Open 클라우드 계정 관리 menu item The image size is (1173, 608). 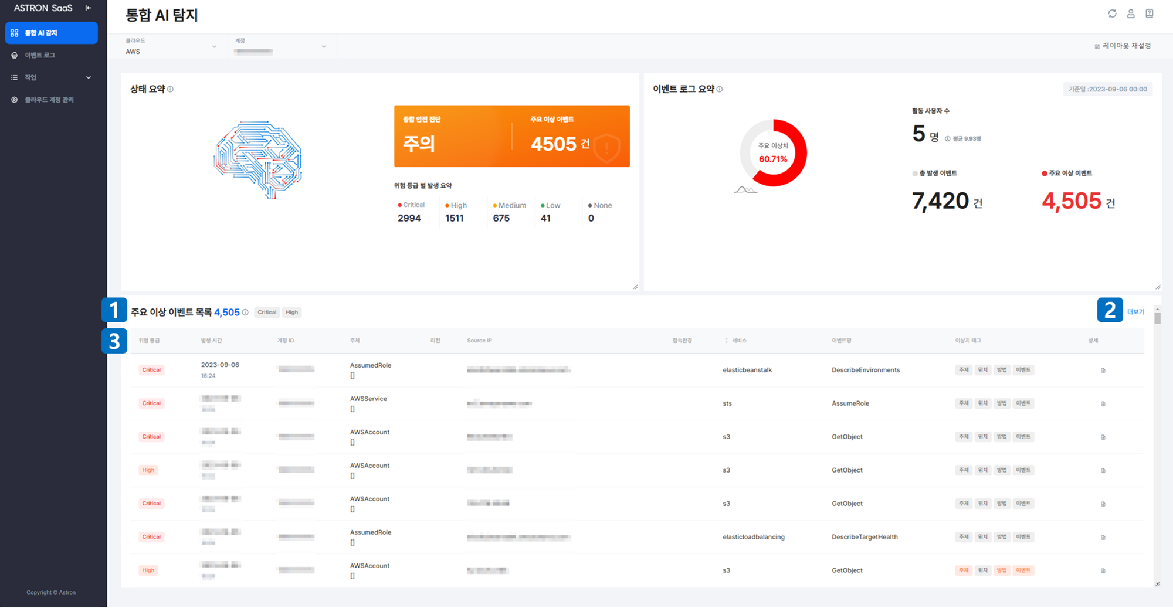(52, 100)
